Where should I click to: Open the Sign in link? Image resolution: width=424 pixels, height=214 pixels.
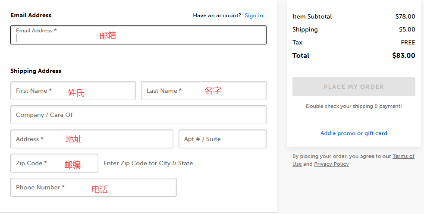pos(254,16)
